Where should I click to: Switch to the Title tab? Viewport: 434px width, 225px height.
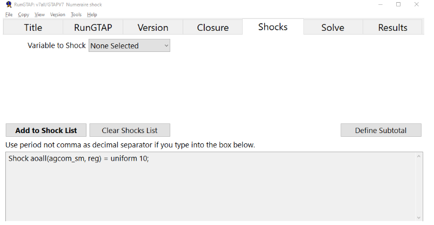[33, 28]
